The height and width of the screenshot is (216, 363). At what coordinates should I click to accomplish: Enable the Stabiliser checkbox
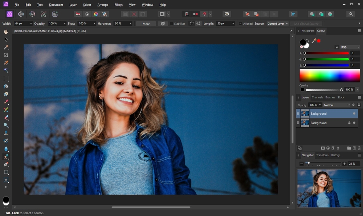point(171,23)
